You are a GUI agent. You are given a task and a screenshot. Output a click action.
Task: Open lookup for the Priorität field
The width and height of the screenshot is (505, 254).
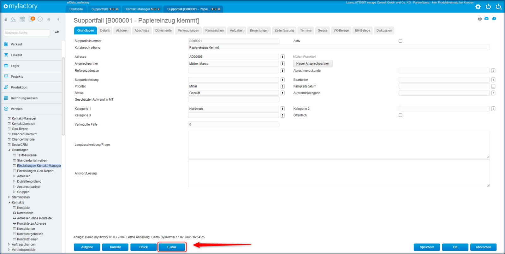coord(282,86)
